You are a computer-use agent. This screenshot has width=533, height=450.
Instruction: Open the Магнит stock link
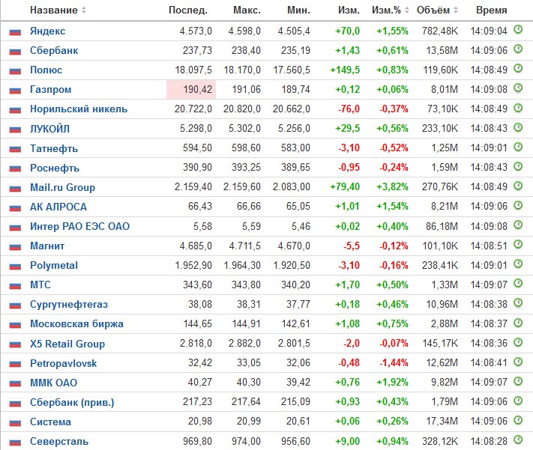(47, 246)
